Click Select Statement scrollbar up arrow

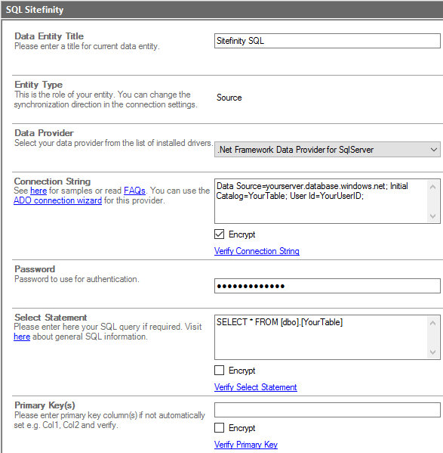(432, 323)
